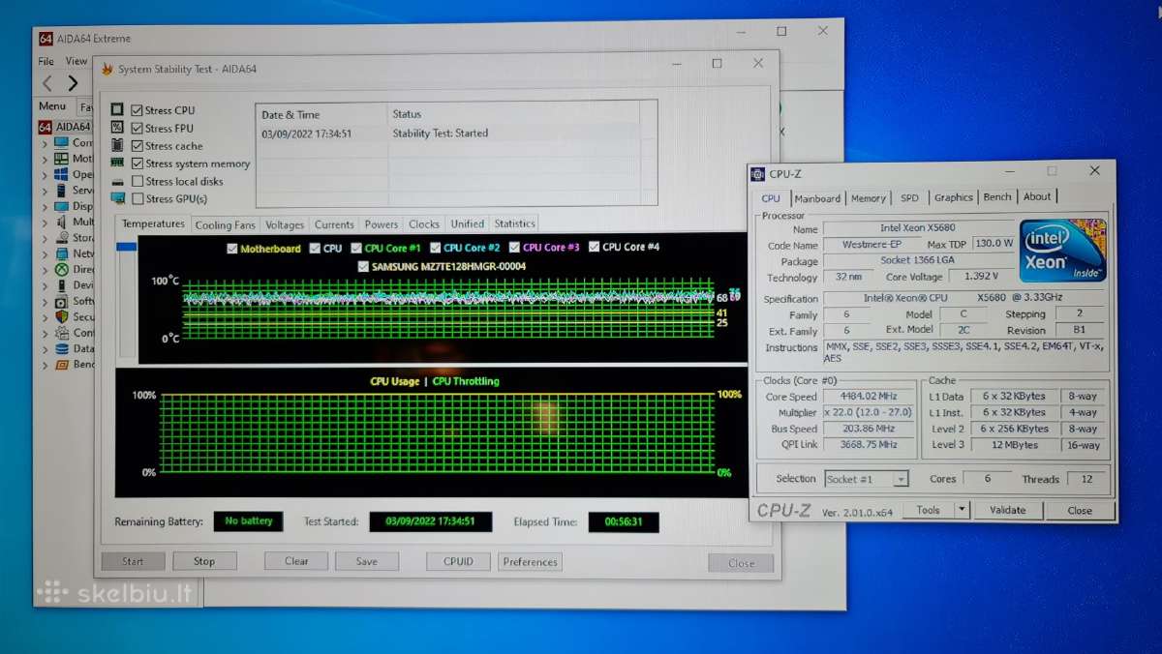Select the Windows logo Operating System icon

point(61,175)
